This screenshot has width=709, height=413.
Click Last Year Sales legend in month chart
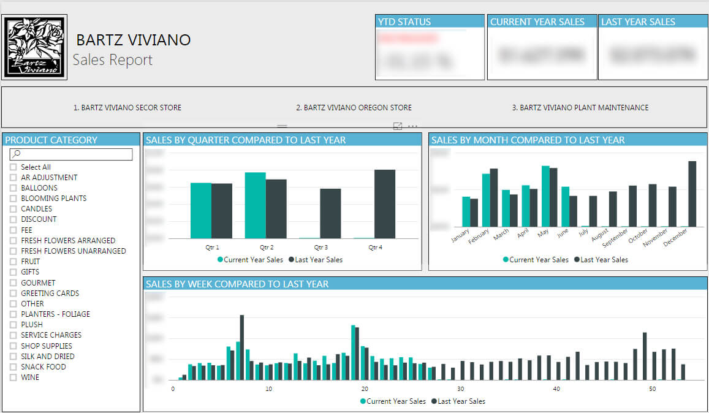601,260
